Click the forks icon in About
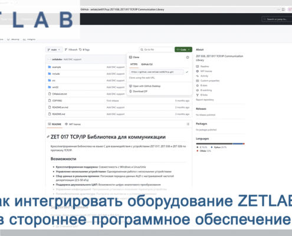This screenshot has width=292, height=236. (x=198, y=95)
